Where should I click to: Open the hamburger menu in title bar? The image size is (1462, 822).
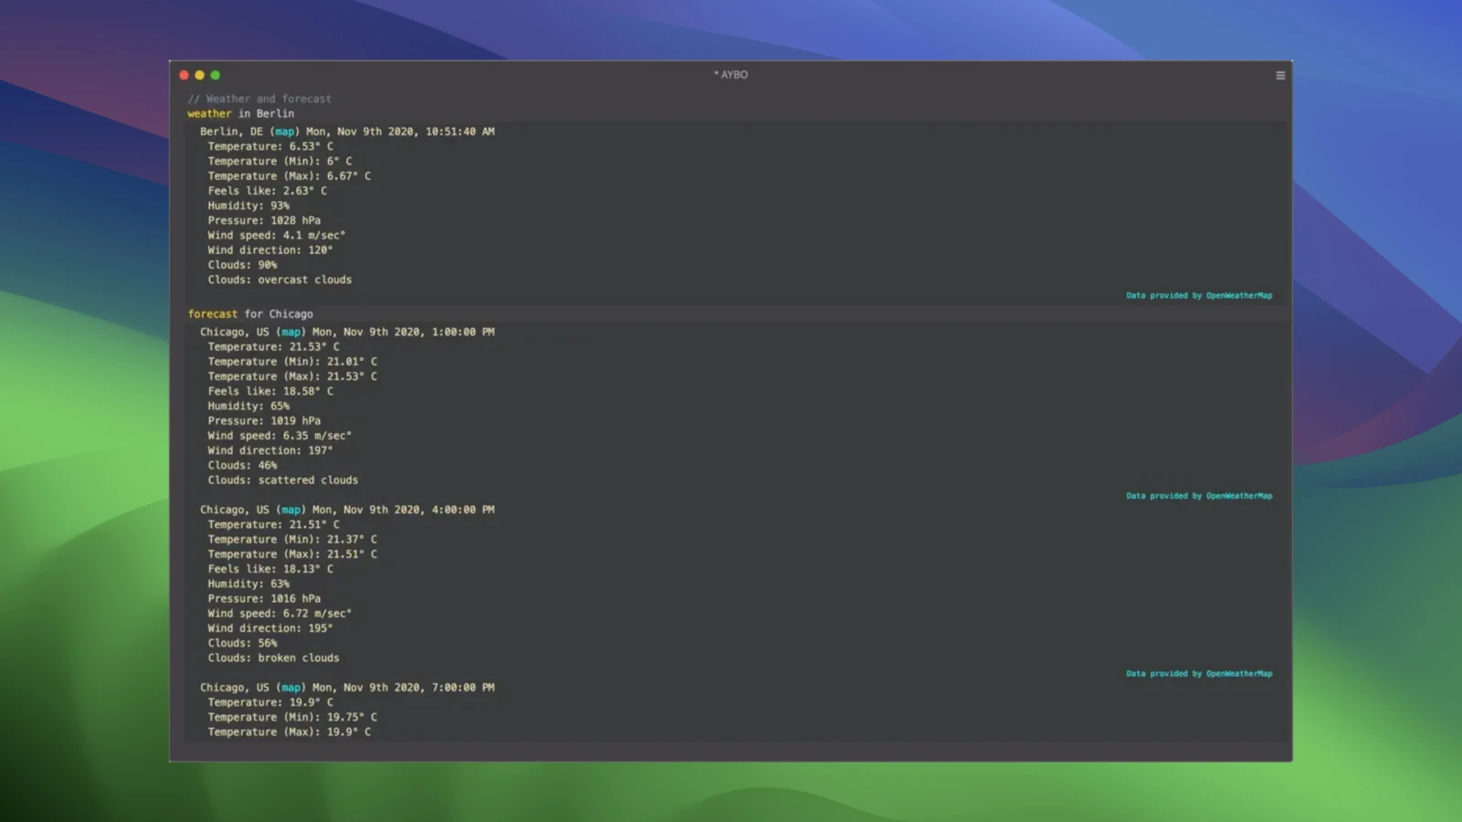click(x=1280, y=75)
